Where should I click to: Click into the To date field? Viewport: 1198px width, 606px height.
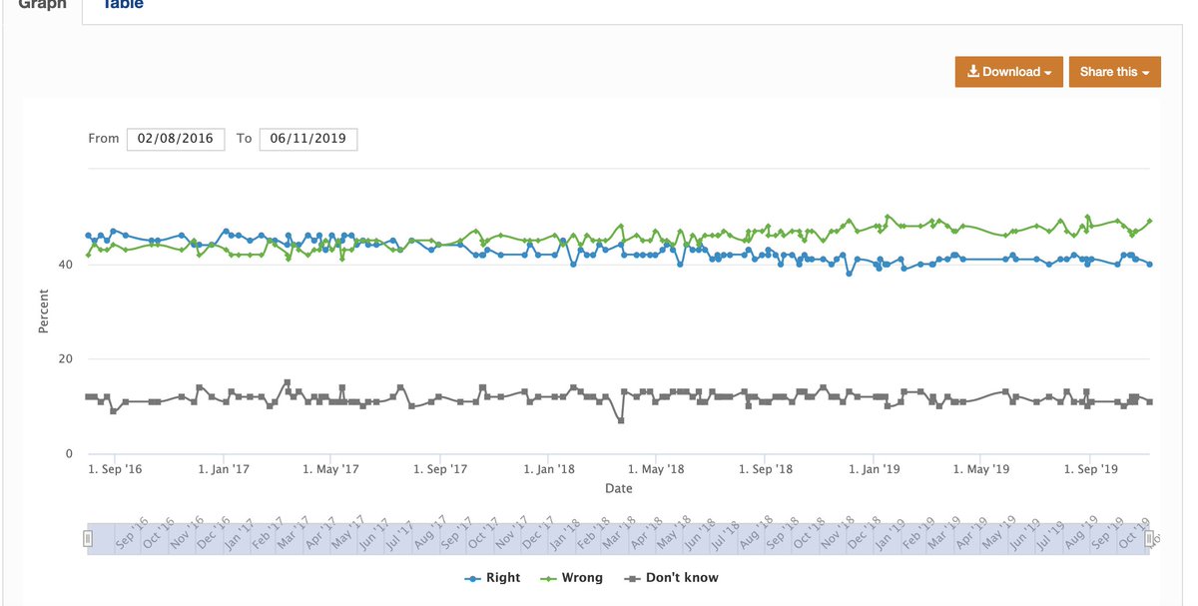(x=307, y=139)
